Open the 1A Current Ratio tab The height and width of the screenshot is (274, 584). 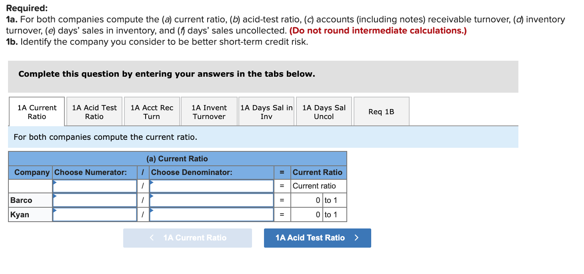click(x=37, y=112)
